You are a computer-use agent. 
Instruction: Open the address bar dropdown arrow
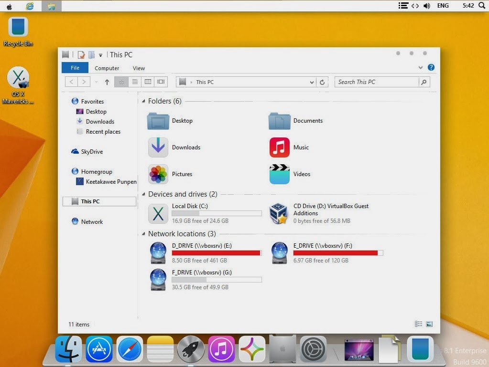click(312, 82)
